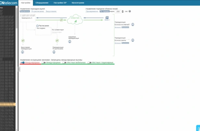Image resolution: width=200 pixels, height=131 pixels.
Task: Click the Линия 1 desk phone icon
Action: click(x=107, y=18)
